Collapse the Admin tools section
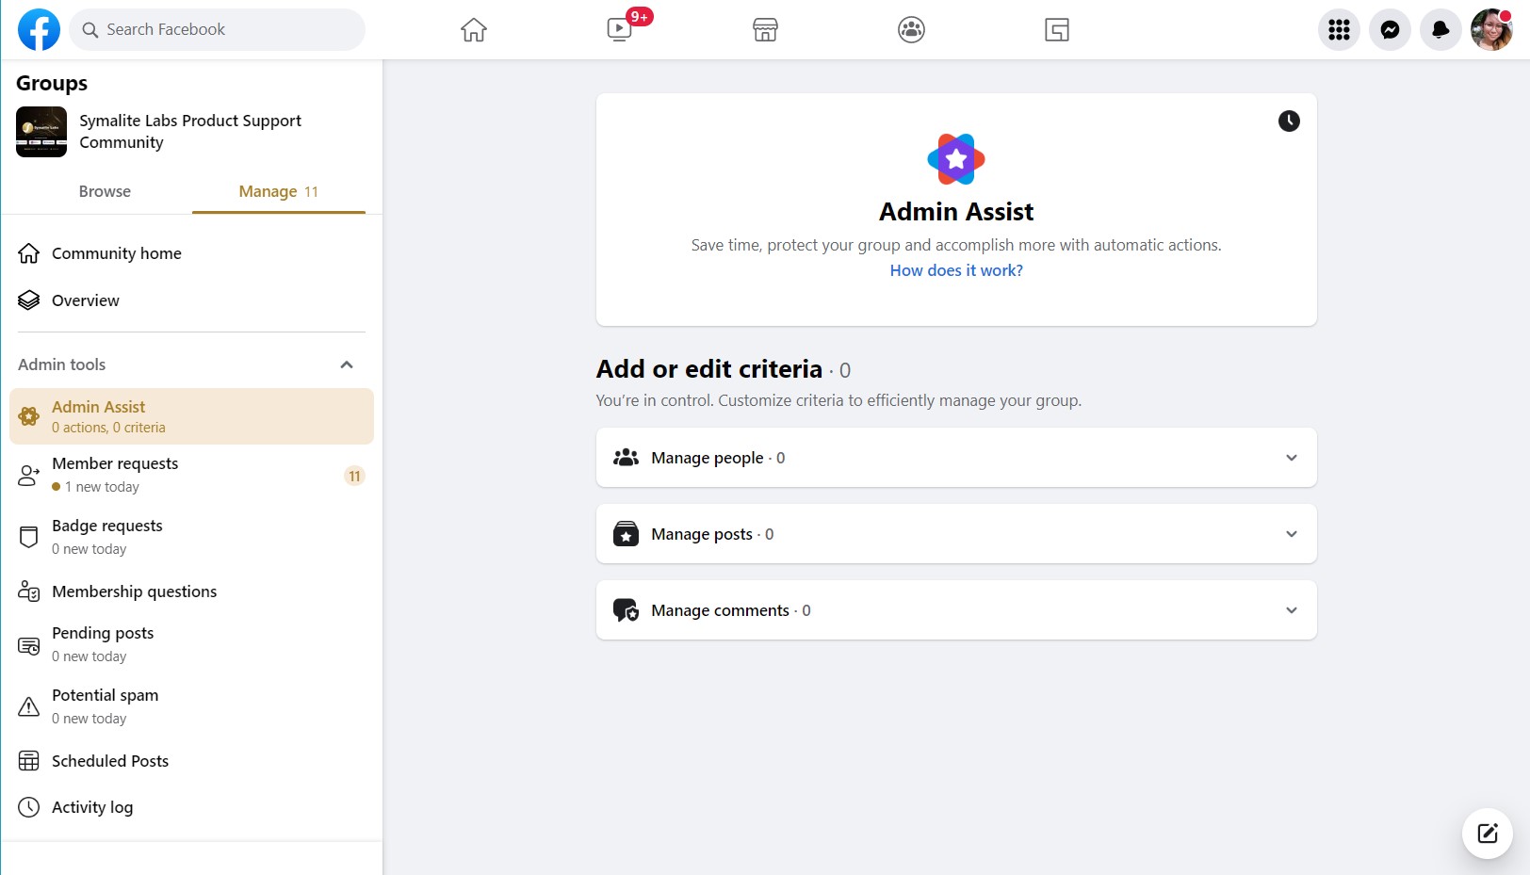Screen dimensions: 1530x875 (347, 363)
